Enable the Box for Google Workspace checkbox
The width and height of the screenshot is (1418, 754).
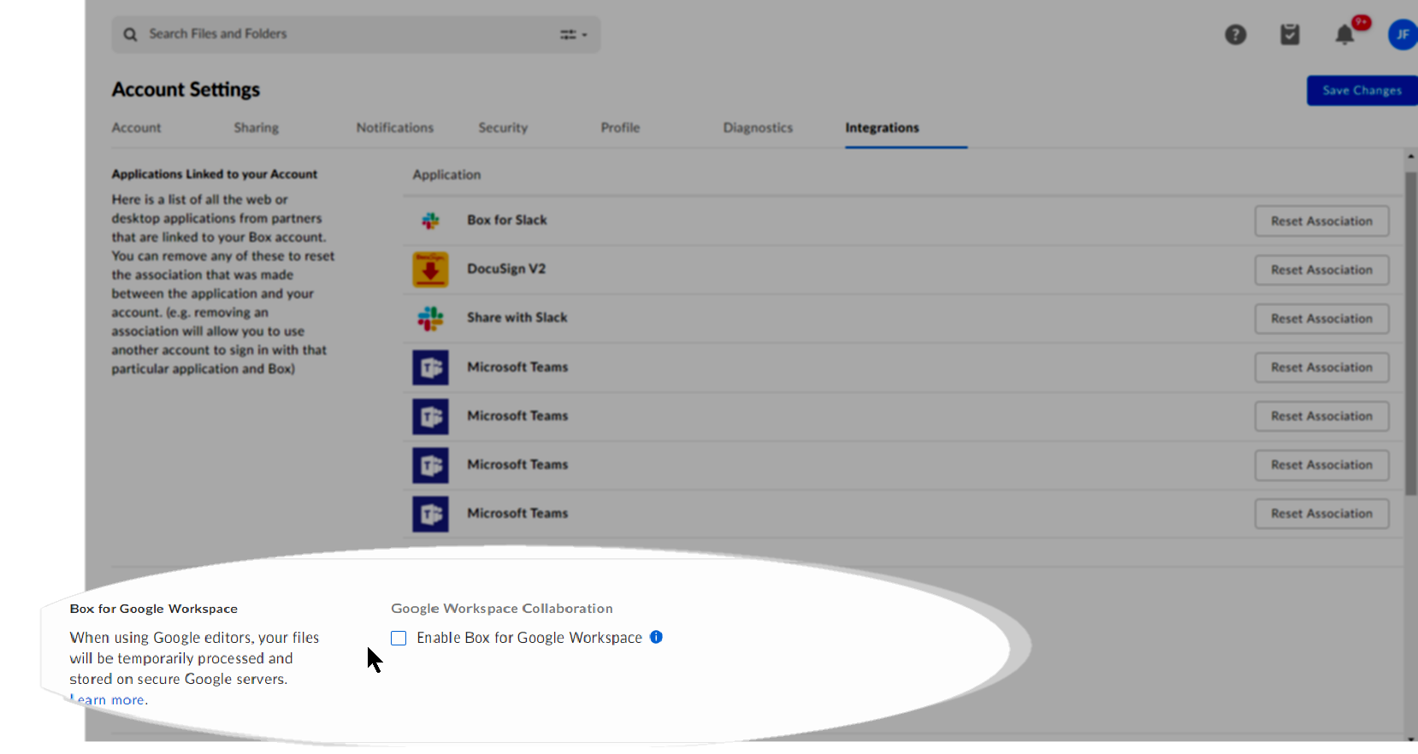pos(399,638)
